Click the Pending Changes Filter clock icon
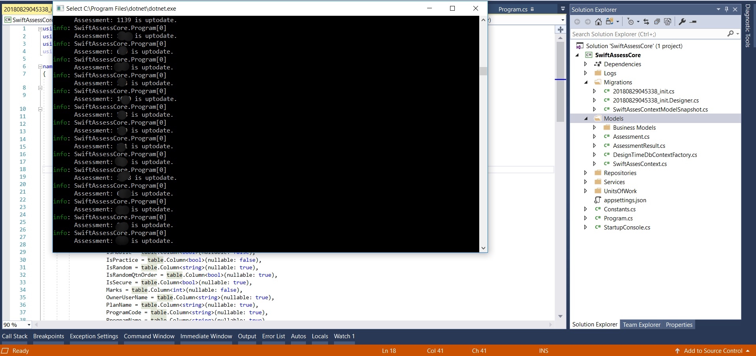 coord(630,22)
